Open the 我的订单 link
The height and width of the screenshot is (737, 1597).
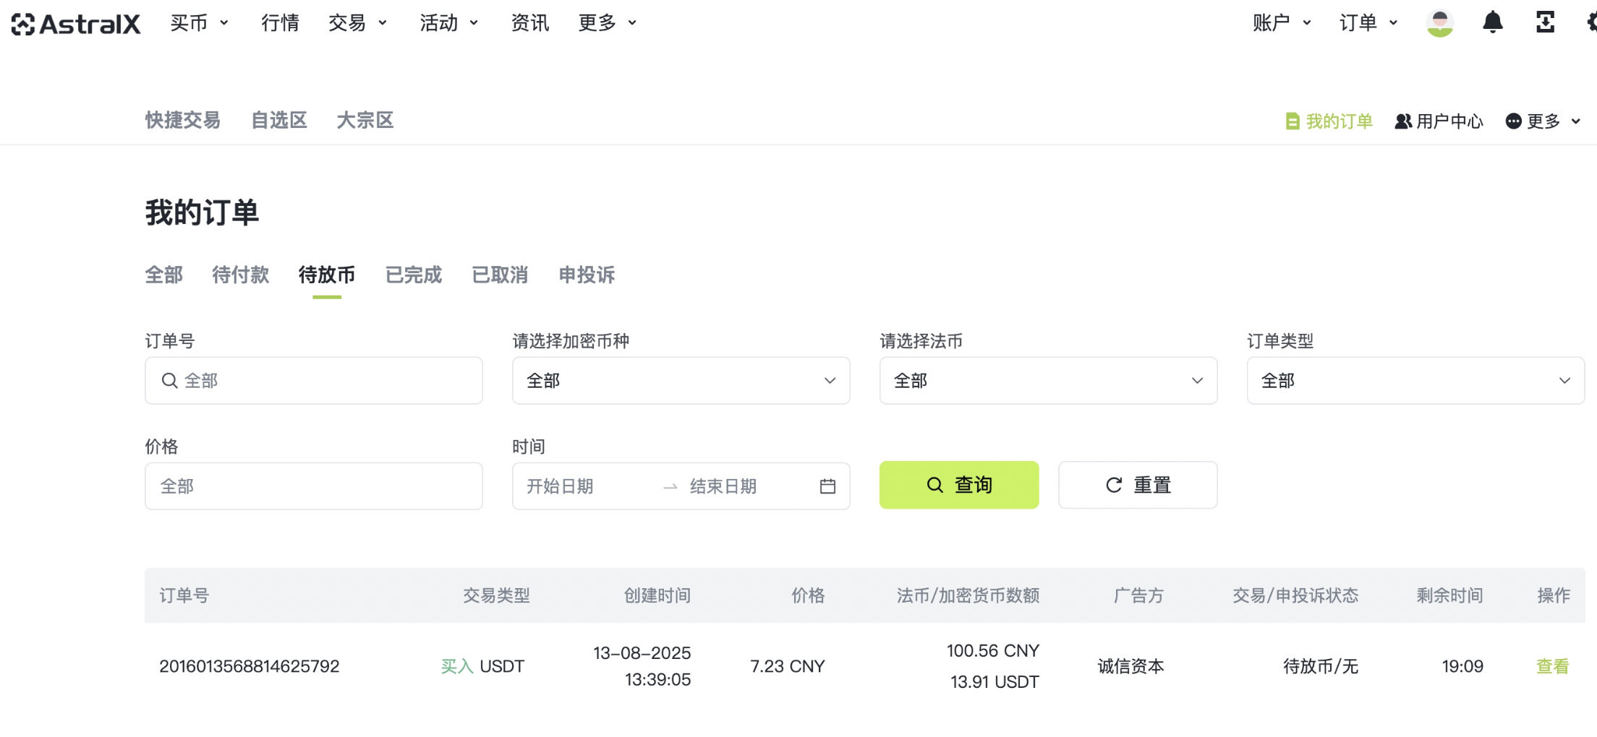click(x=1329, y=121)
